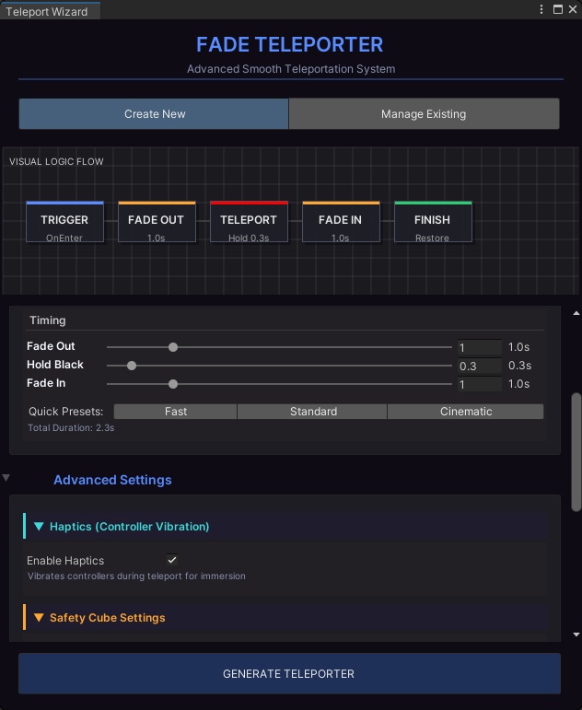Focus the Hold Black value field showing 0.3
The width and height of the screenshot is (582, 710).
point(479,366)
